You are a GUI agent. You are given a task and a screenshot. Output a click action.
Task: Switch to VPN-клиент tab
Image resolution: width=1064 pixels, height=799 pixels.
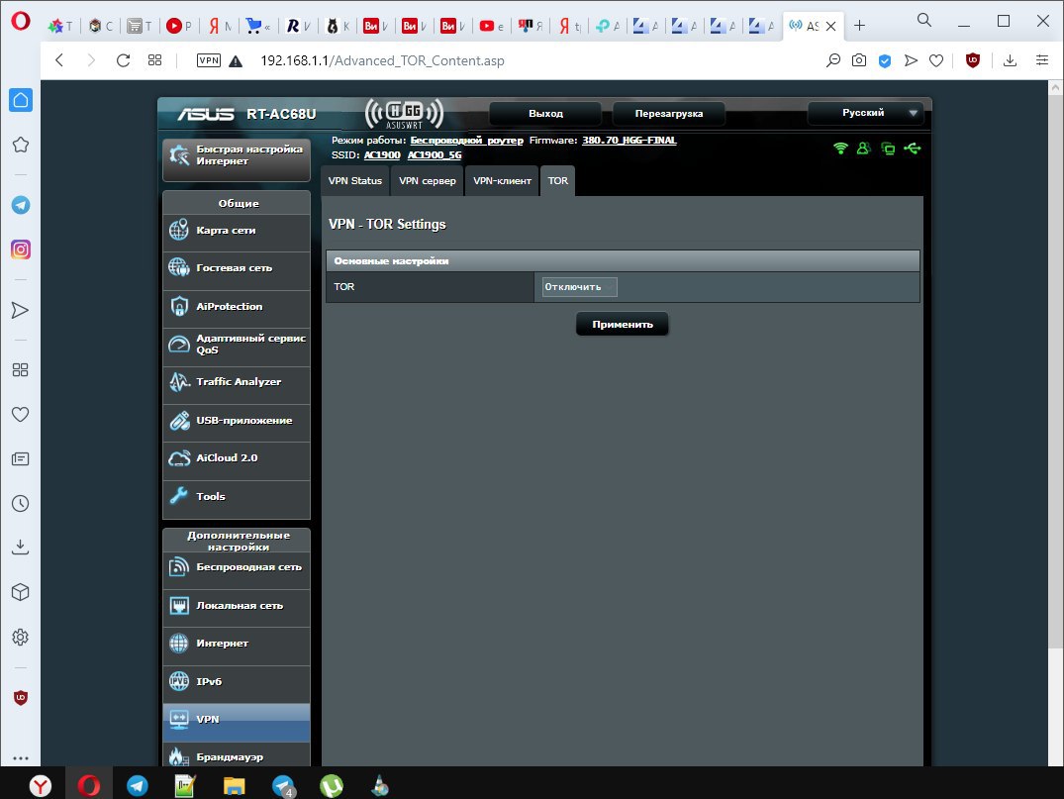coord(502,181)
